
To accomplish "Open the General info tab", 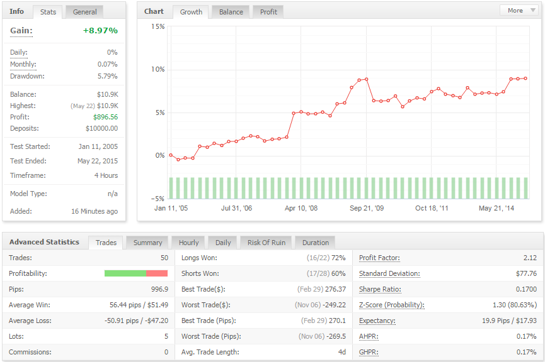I will [x=84, y=12].
